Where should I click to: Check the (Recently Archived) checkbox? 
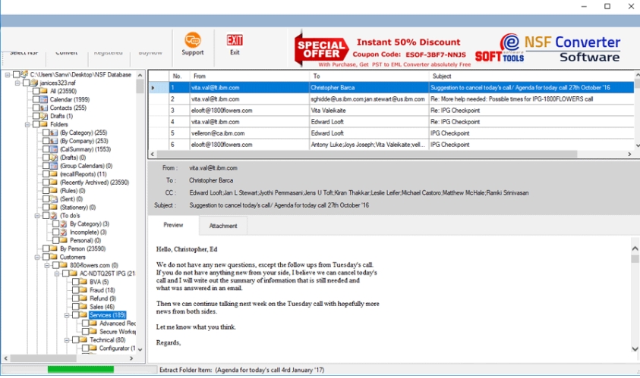pyautogui.click(x=46, y=183)
